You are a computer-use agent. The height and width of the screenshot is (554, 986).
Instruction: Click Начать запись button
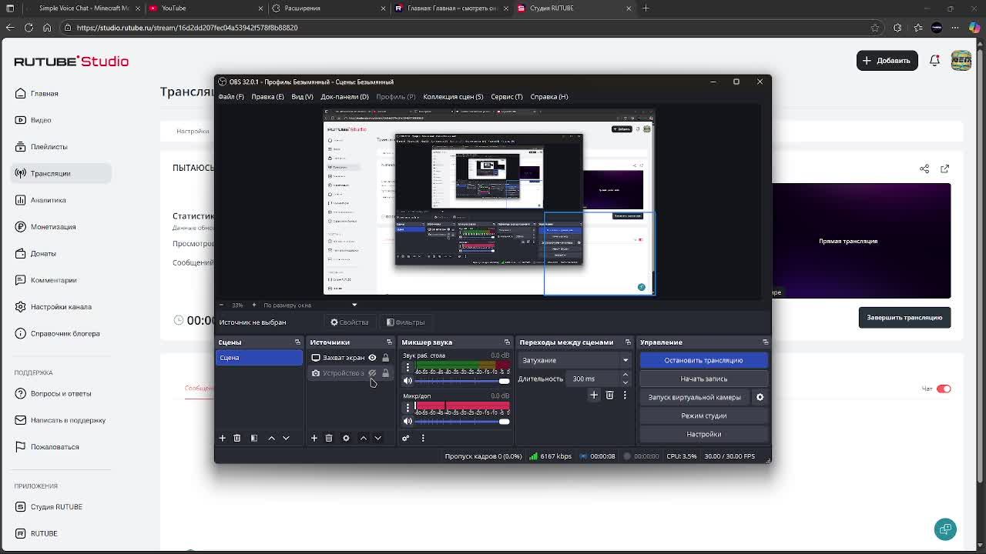tap(703, 379)
